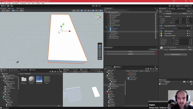Click the Transform component icon

[161, 16]
